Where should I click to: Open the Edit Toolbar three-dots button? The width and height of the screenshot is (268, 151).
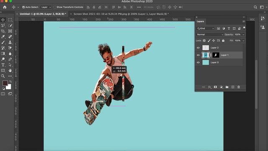[x=10, y=76]
